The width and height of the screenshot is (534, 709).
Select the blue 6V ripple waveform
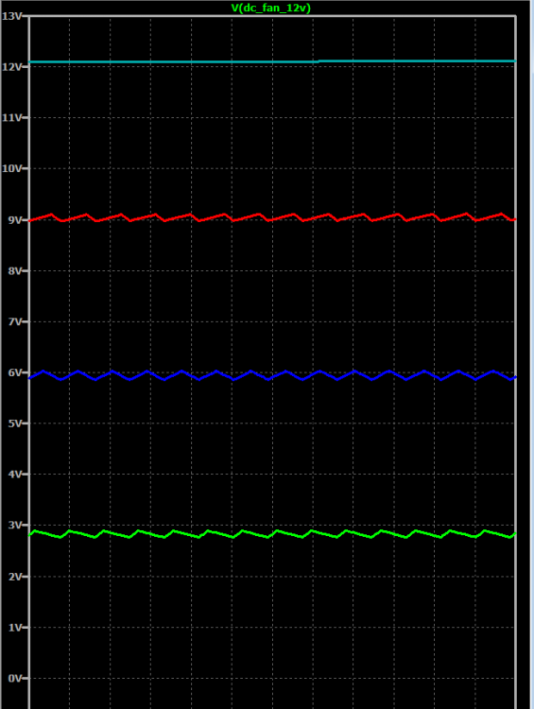point(272,375)
